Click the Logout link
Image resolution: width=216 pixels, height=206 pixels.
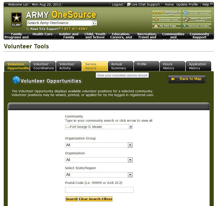[117, 4]
